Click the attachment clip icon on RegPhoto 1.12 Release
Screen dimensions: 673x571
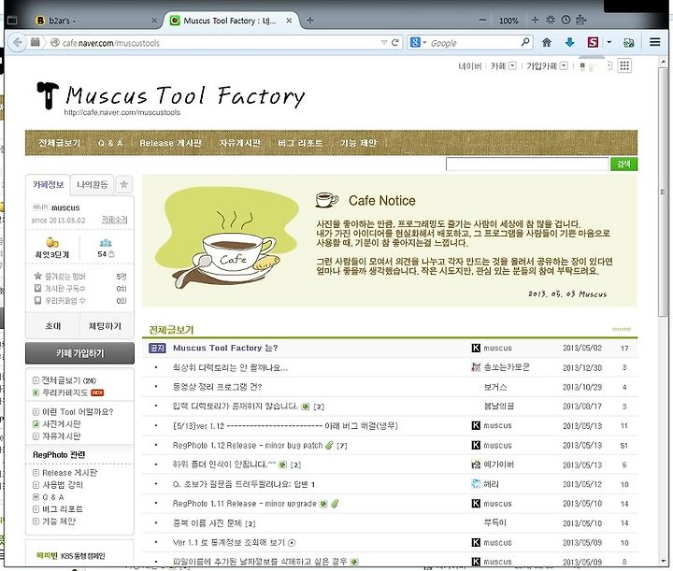[x=329, y=445]
